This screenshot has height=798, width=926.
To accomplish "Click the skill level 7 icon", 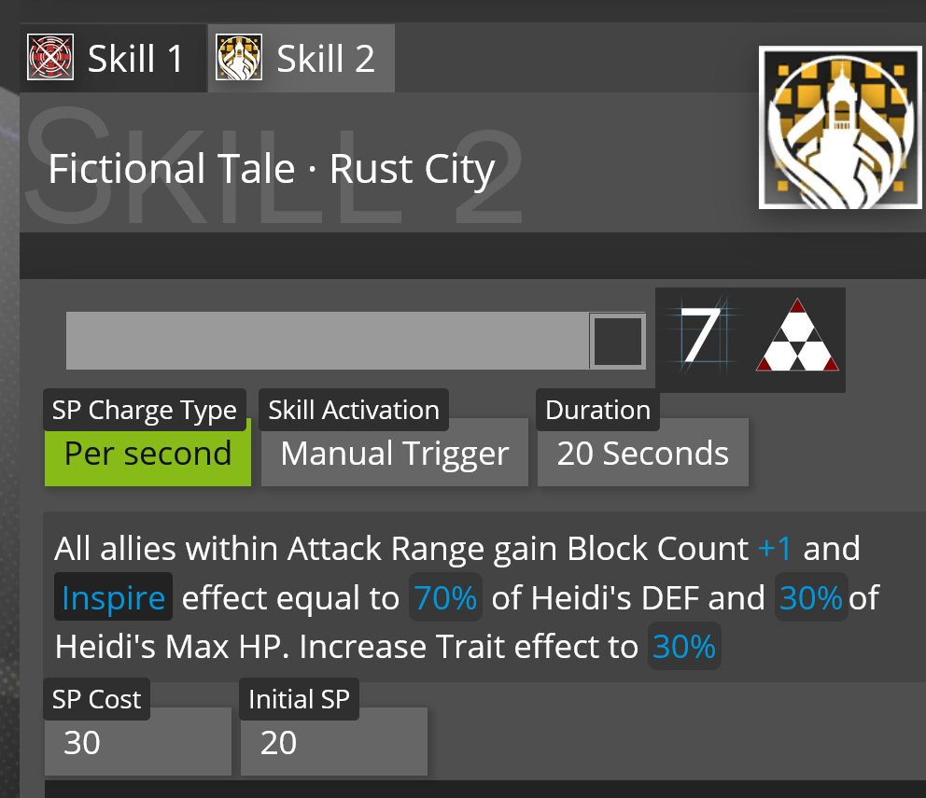I will 702,338.
